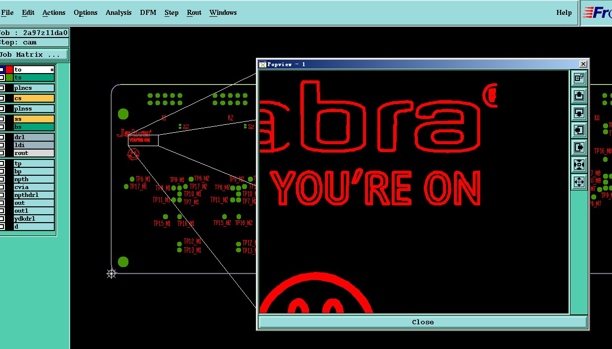Select the 'npth' layer name
612x349 pixels.
(x=34, y=179)
